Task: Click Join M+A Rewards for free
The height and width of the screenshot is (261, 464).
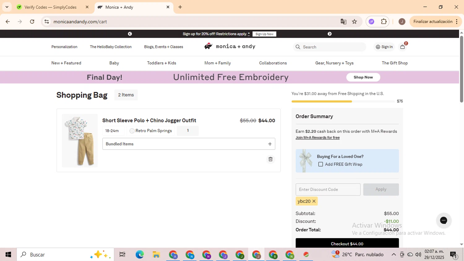Action: pyautogui.click(x=317, y=138)
